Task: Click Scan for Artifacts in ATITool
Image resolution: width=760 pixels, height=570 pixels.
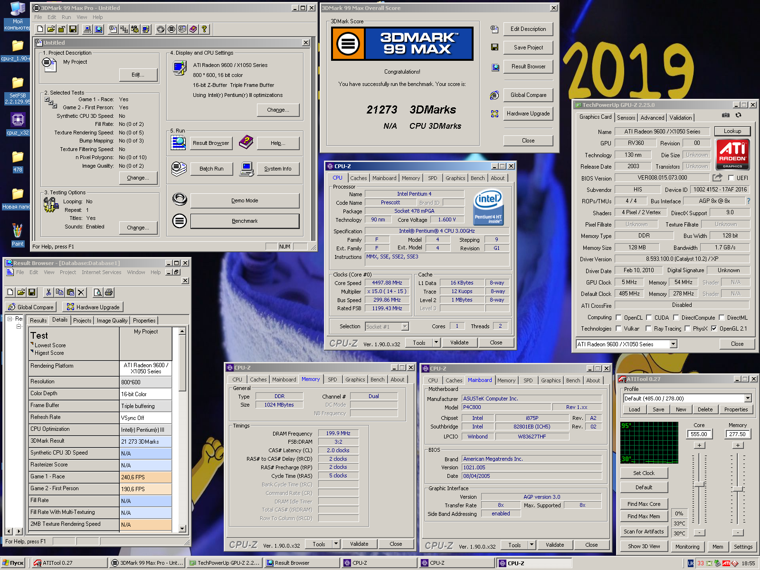Action: [x=644, y=532]
